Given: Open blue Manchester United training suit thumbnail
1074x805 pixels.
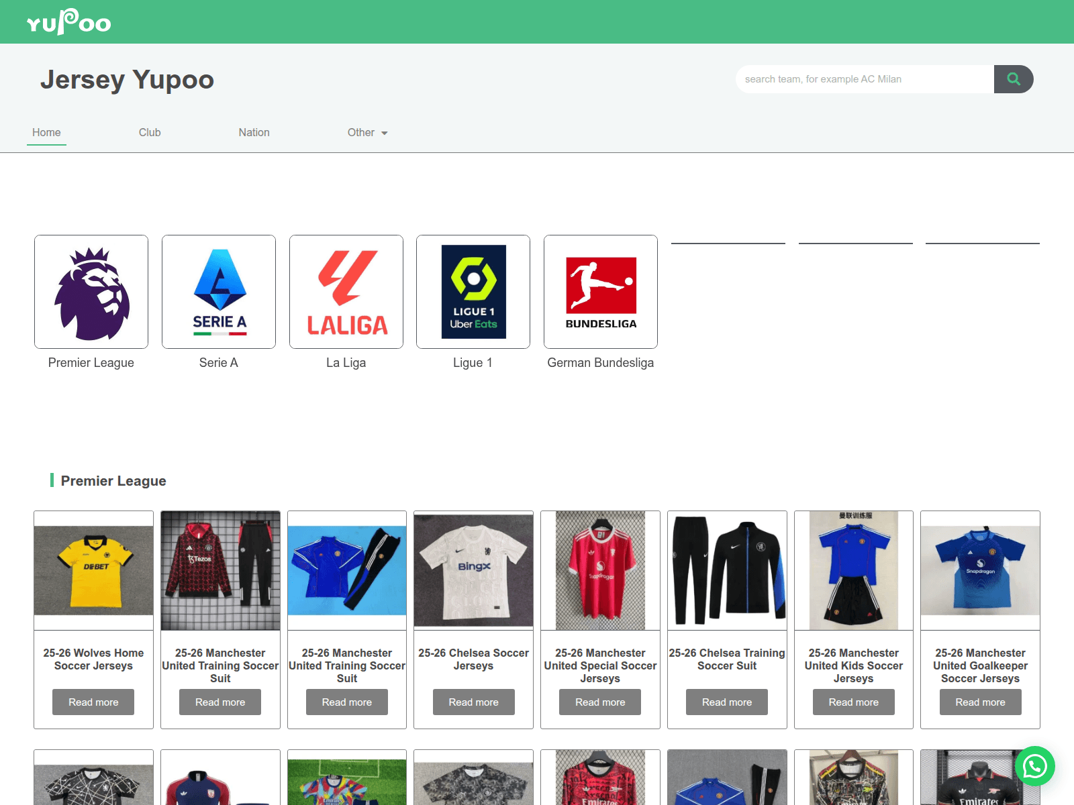Looking at the screenshot, I should click(x=347, y=570).
